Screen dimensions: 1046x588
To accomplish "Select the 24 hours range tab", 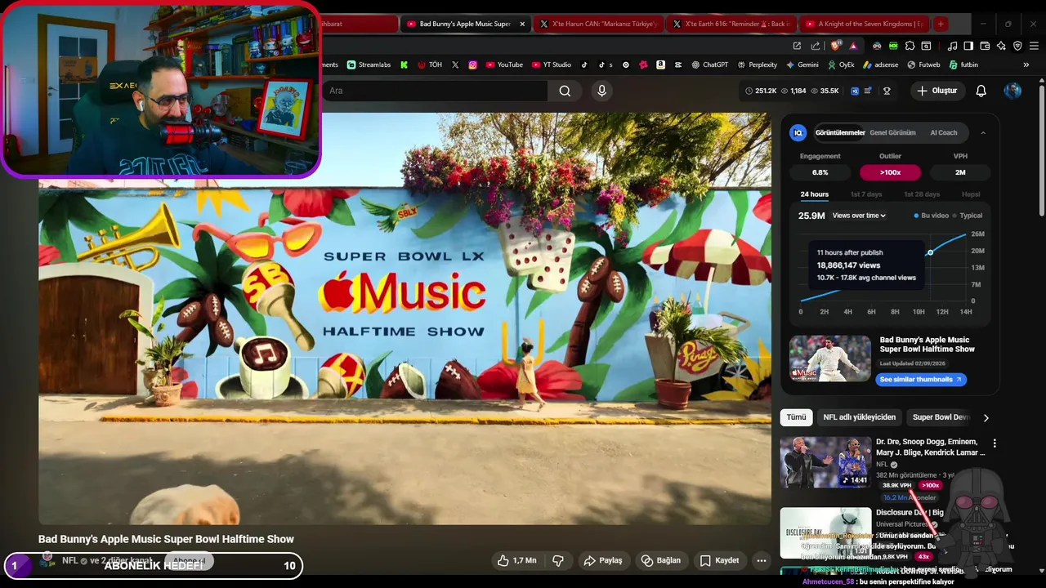I will coord(814,194).
